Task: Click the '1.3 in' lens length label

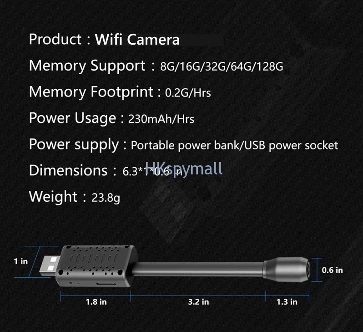Action: pos(287,302)
